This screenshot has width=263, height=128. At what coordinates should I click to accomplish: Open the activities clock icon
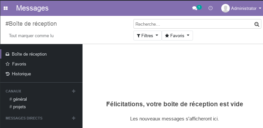(x=210, y=8)
